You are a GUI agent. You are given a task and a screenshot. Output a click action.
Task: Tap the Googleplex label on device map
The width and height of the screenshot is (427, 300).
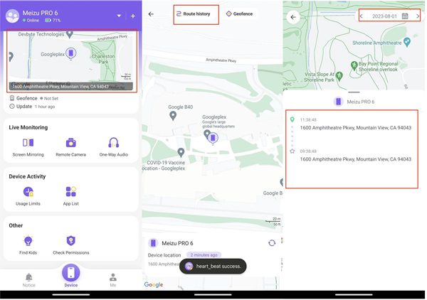tap(214, 117)
